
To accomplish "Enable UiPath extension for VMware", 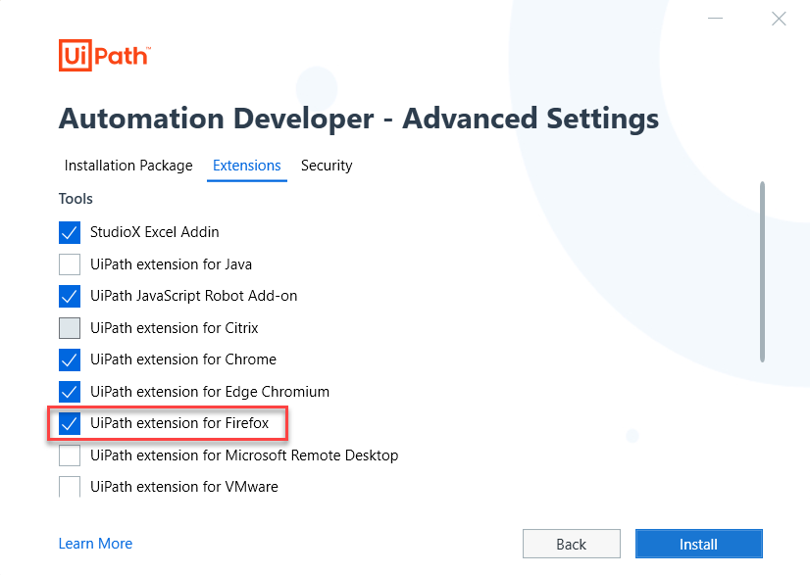I will click(x=69, y=486).
